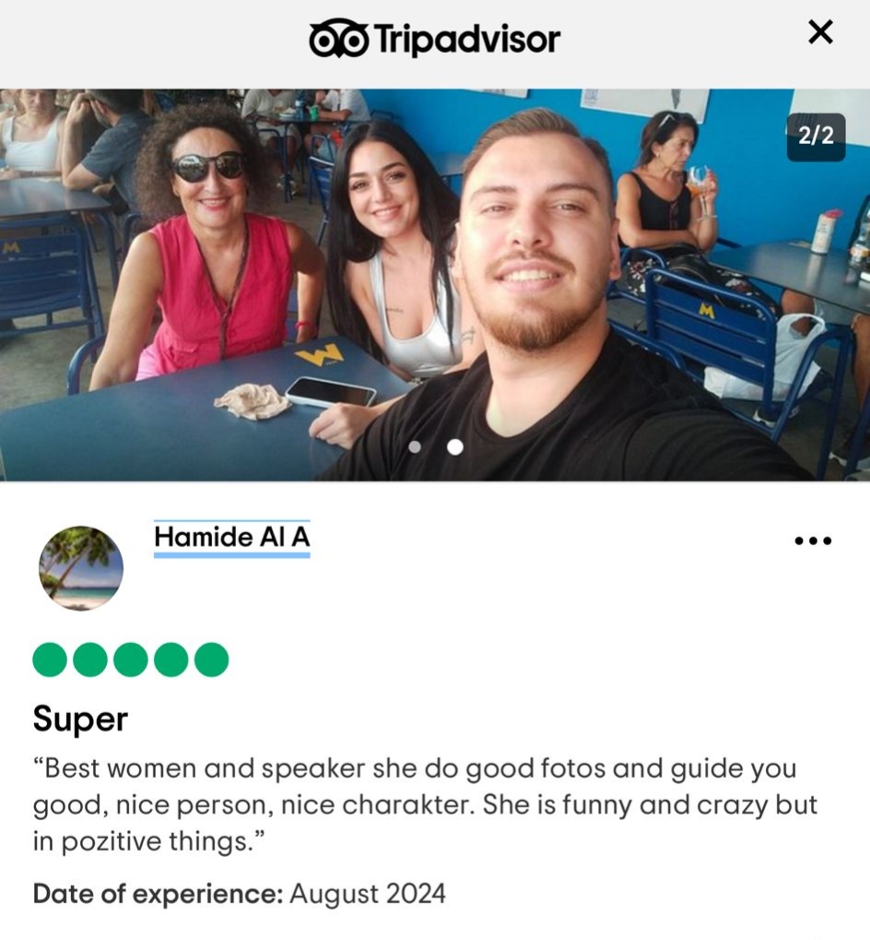This screenshot has width=870, height=940.
Task: Click the first green rating bubble
Action: 50,660
